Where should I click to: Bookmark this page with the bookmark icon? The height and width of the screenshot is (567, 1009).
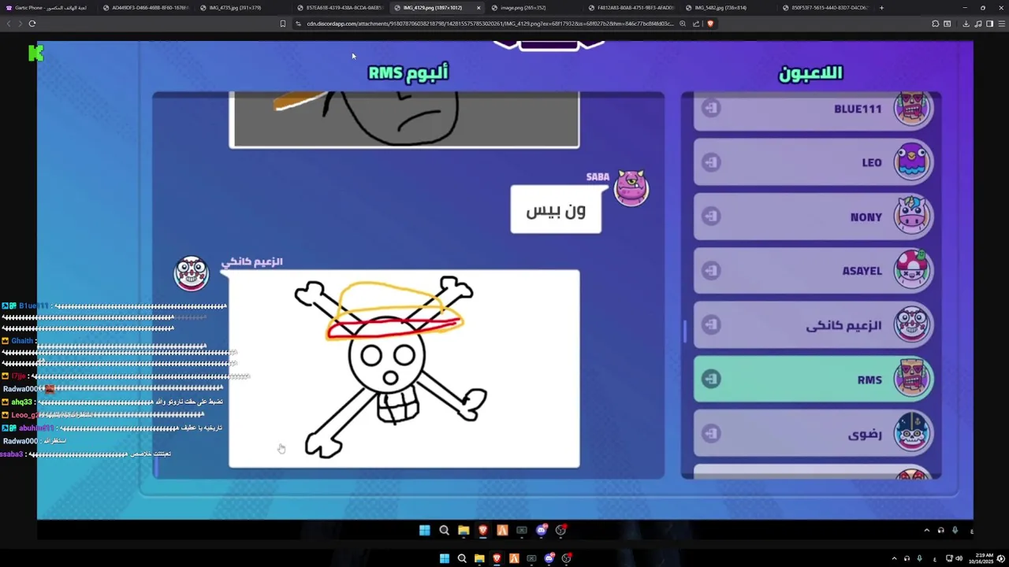283,24
